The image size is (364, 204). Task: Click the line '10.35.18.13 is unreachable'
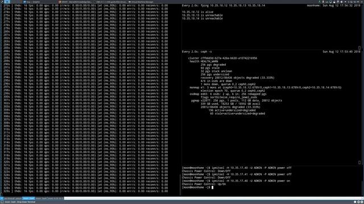tap(202, 15)
